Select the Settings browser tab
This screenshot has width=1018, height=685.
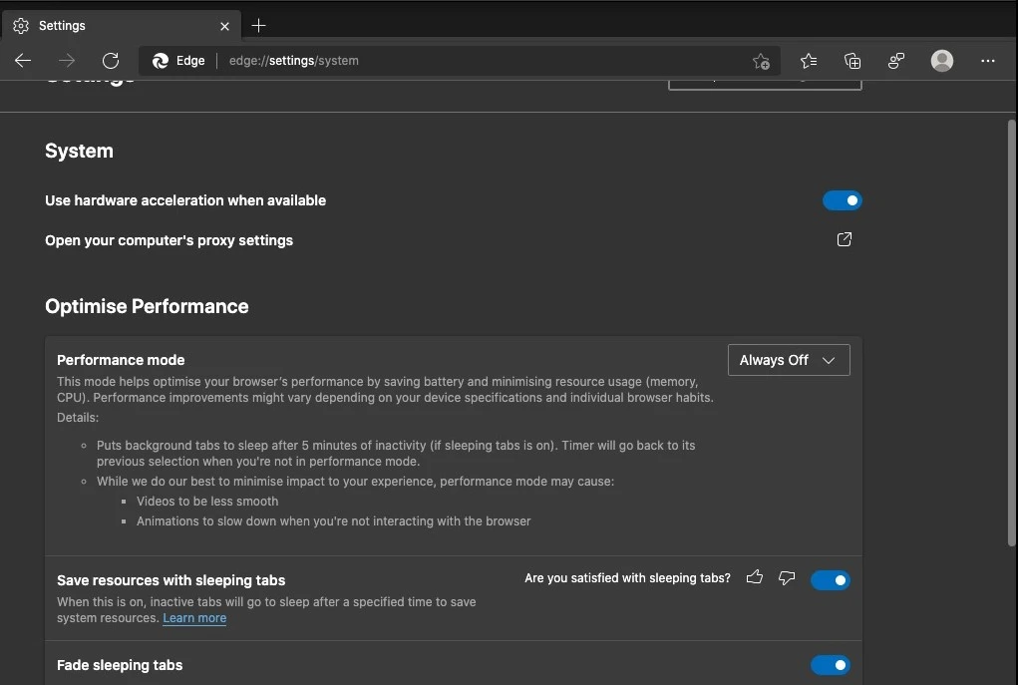point(110,25)
